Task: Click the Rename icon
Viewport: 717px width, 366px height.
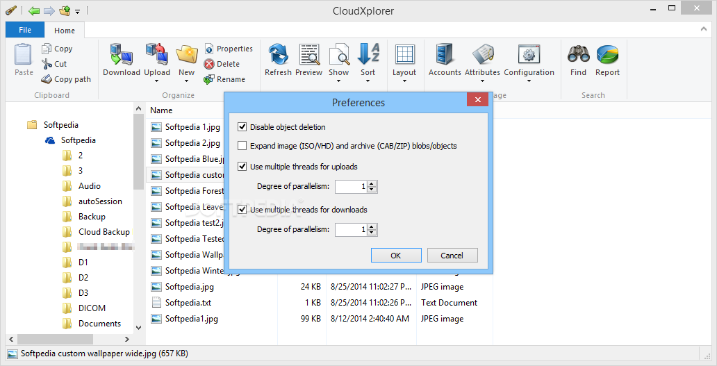Action: pyautogui.click(x=209, y=79)
